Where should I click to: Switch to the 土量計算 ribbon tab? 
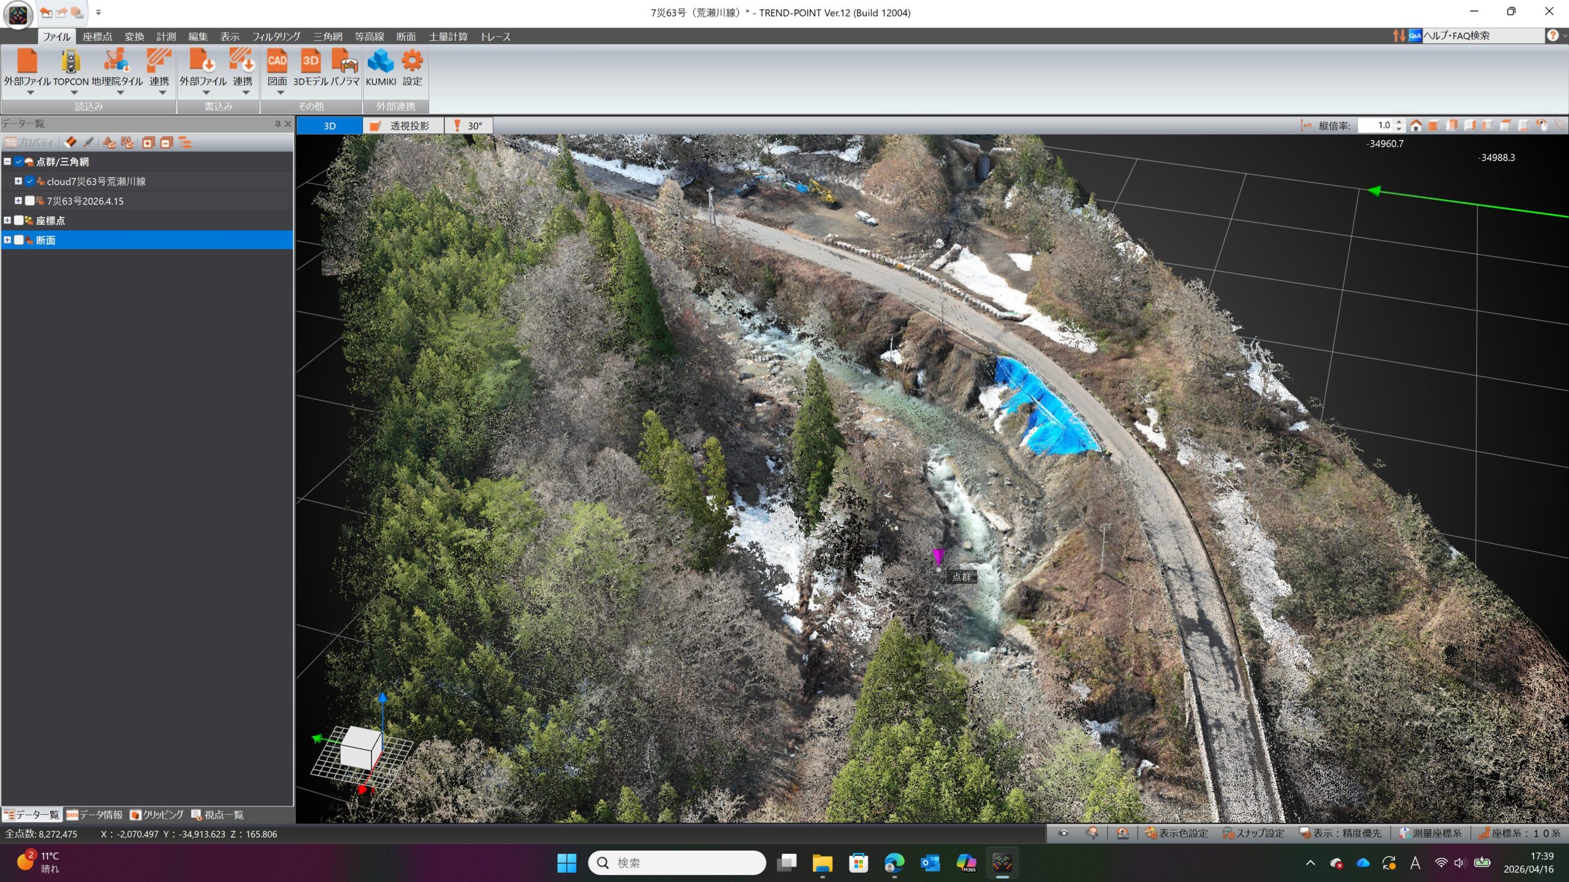(x=447, y=37)
